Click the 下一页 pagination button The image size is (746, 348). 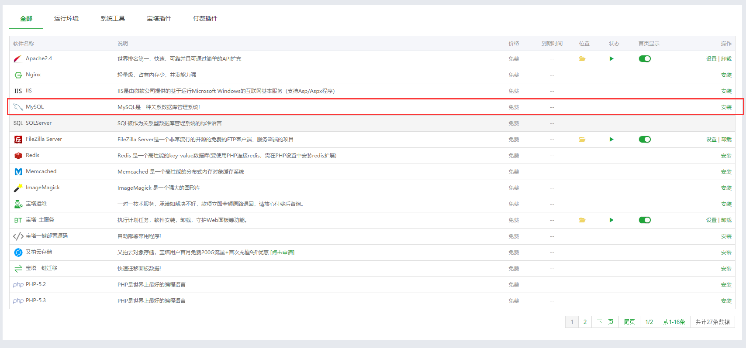605,322
